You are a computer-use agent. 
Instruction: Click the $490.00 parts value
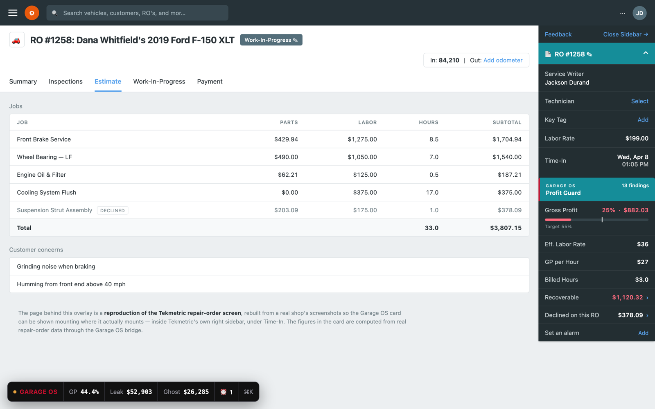pos(286,157)
